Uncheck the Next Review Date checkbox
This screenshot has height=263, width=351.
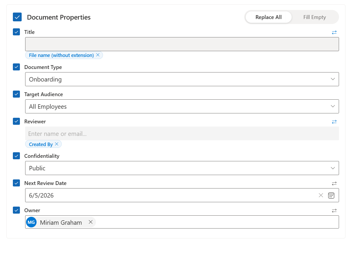16,183
